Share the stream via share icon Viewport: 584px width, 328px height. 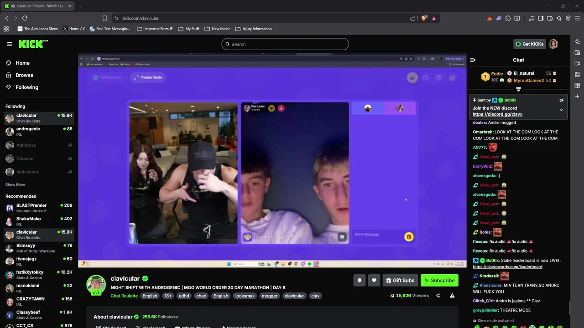[438, 296]
